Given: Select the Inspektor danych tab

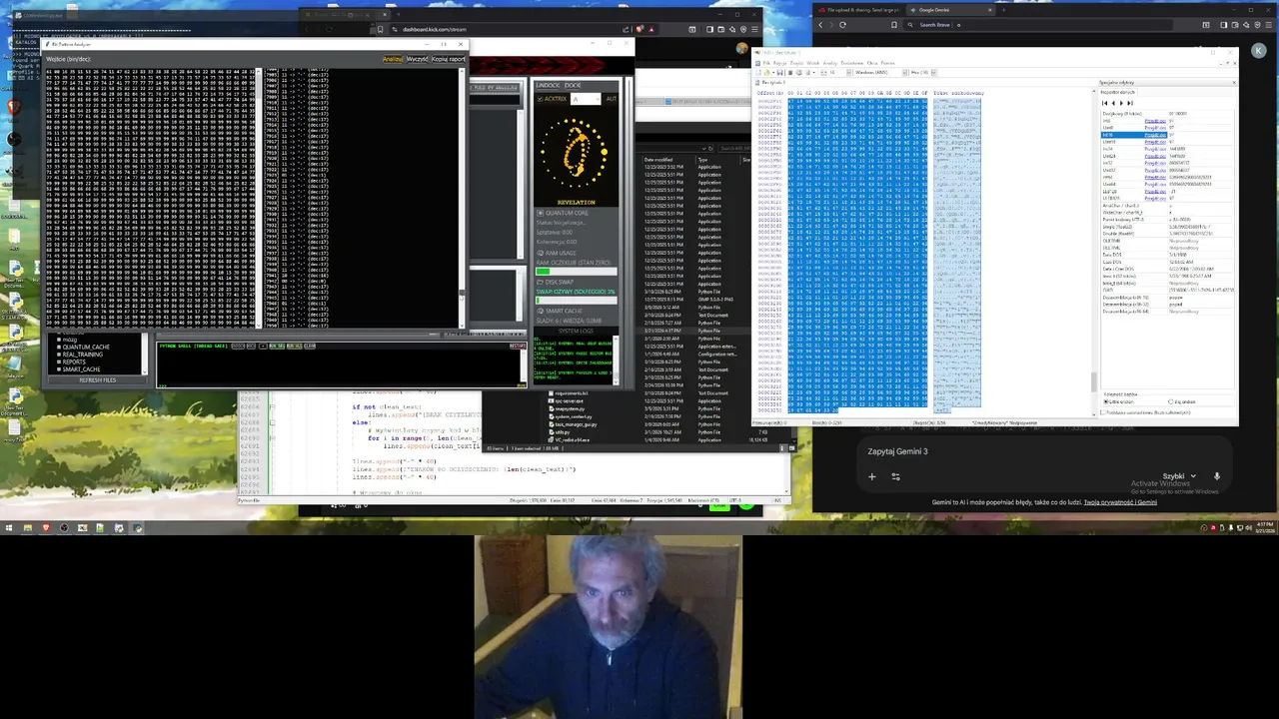Looking at the screenshot, I should pos(1117,92).
